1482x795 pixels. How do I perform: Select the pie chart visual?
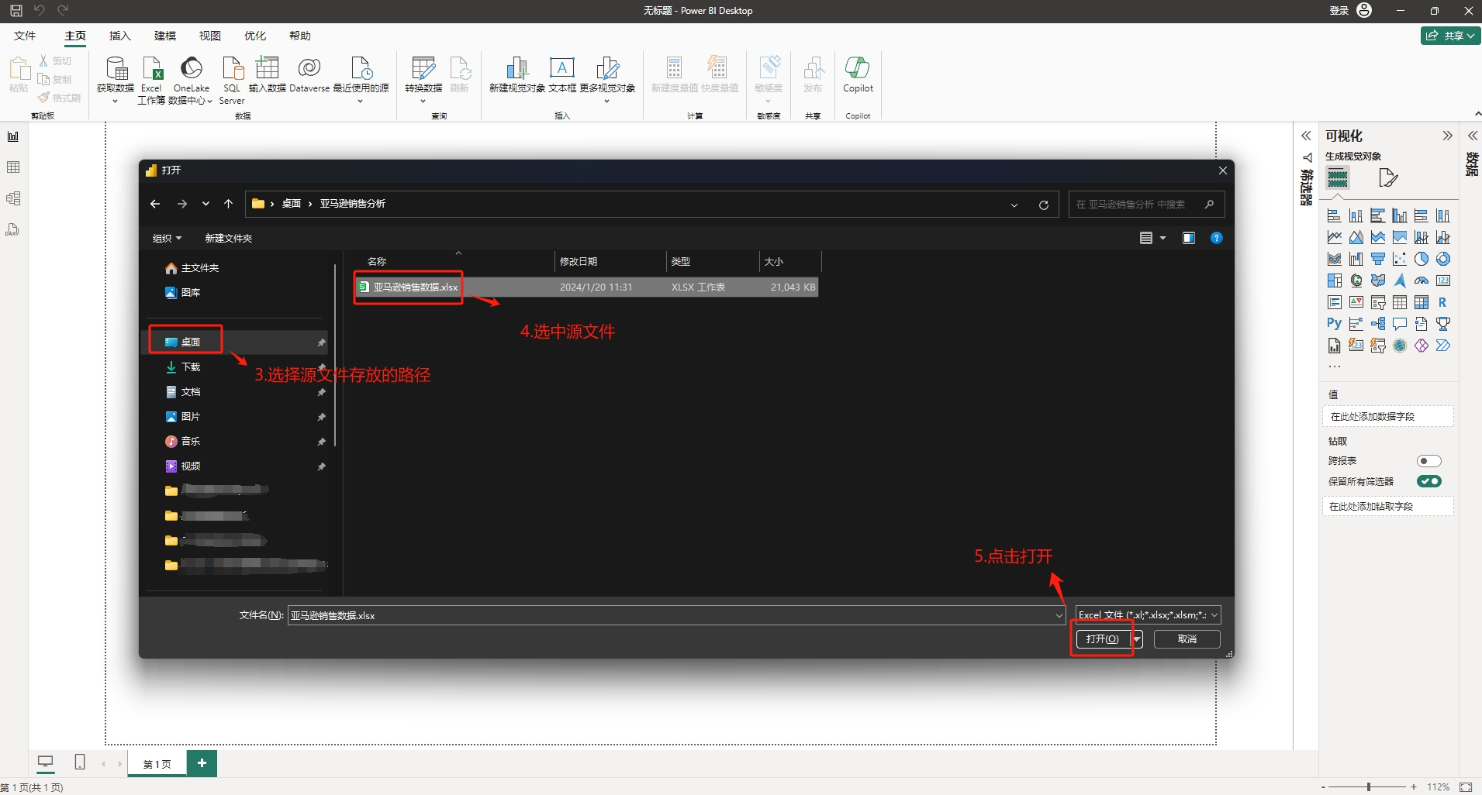1422,259
